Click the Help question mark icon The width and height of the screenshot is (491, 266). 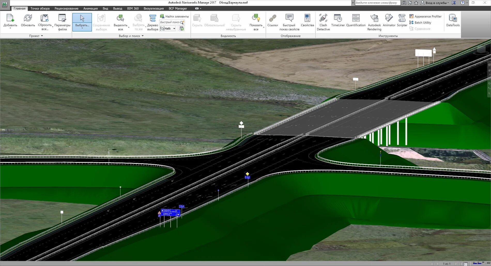pos(463,3)
